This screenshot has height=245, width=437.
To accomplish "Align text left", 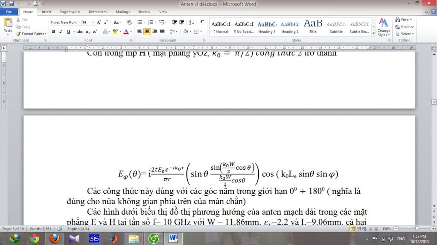I will tap(140, 31).
